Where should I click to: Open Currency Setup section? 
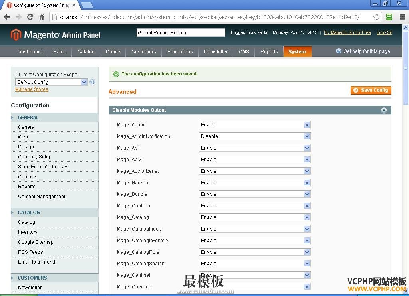[35, 157]
